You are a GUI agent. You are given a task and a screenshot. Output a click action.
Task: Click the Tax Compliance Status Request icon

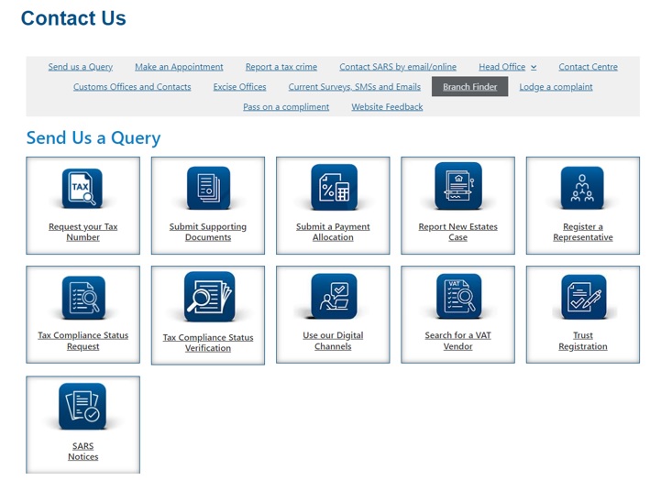pyautogui.click(x=83, y=298)
